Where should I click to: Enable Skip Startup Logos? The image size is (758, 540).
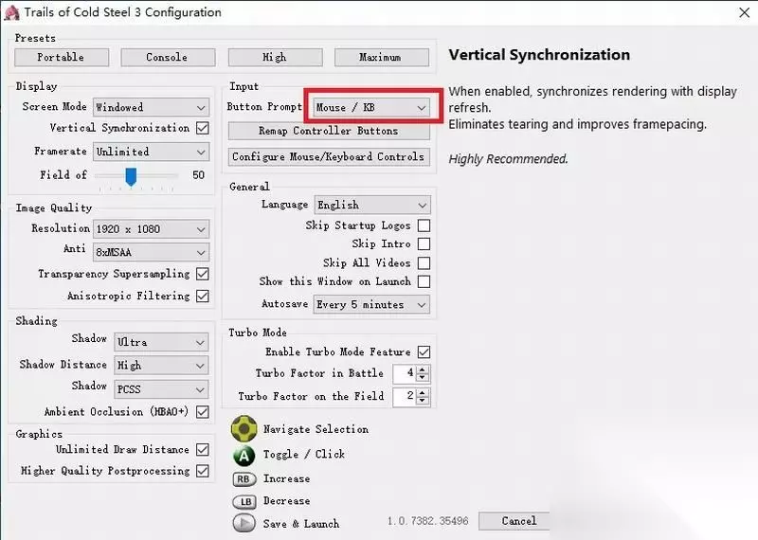pyautogui.click(x=424, y=225)
